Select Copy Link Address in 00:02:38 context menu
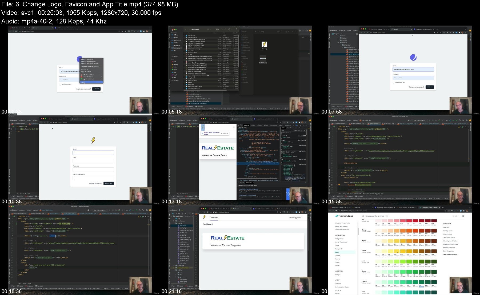This screenshot has height=295, width=480. (86, 72)
